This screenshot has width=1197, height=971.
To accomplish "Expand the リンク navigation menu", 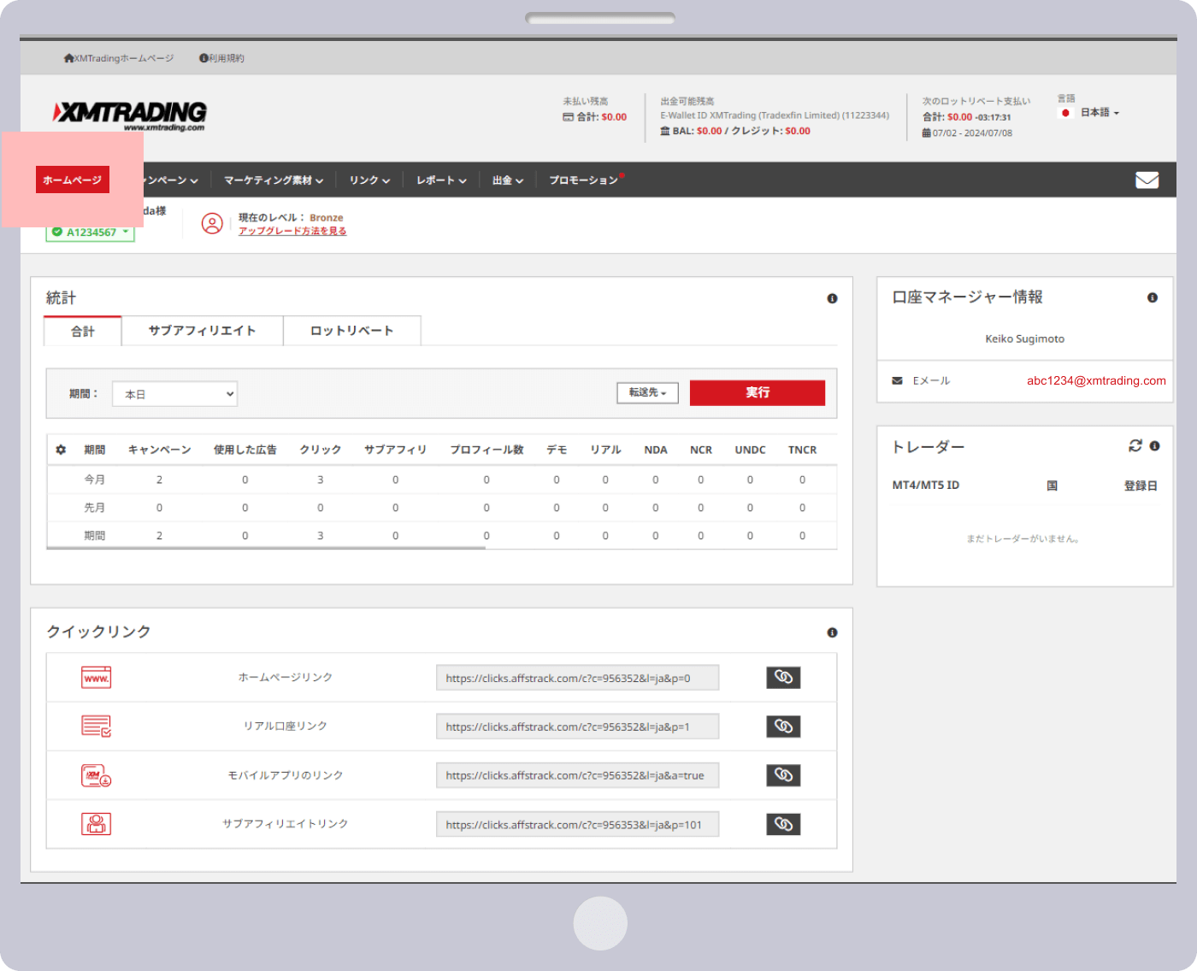I will click(x=369, y=180).
